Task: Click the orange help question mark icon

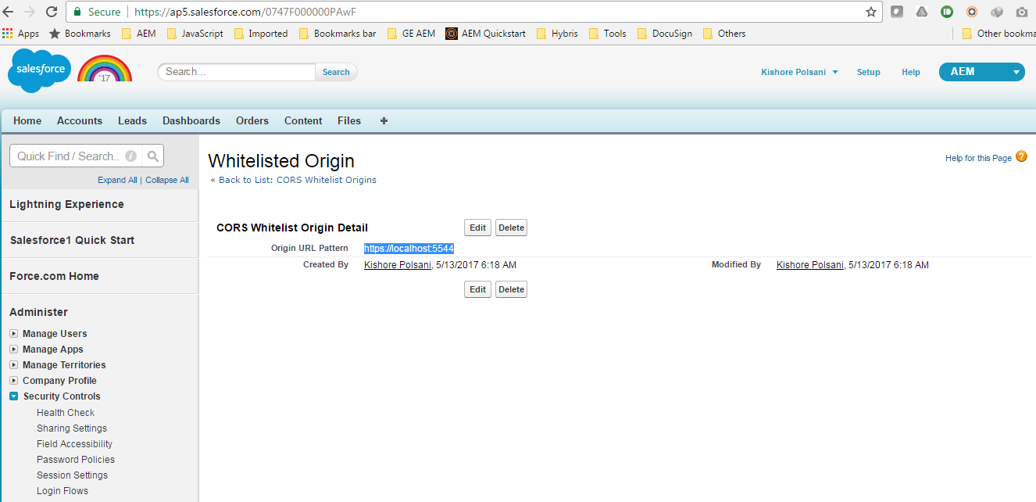Action: click(1022, 157)
